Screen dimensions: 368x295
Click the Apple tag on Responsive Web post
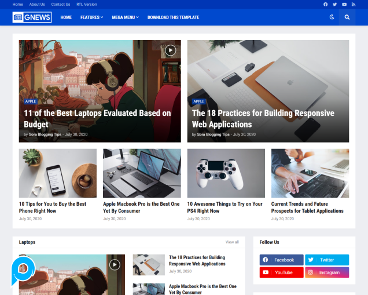[x=199, y=101]
